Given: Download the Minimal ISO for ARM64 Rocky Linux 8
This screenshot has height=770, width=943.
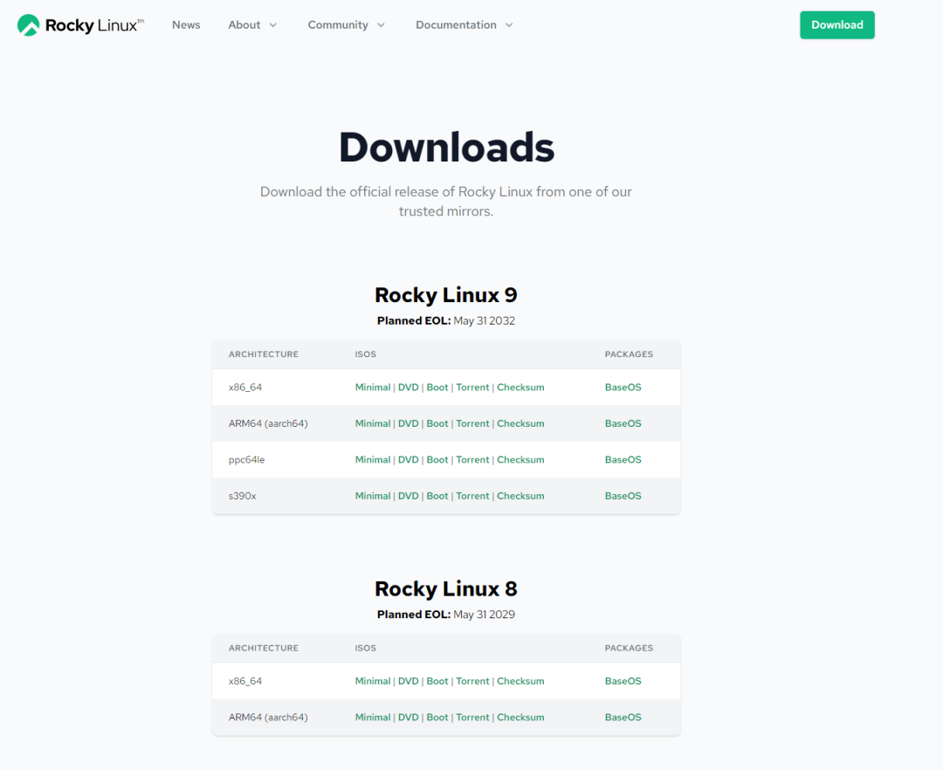Looking at the screenshot, I should click(x=372, y=717).
